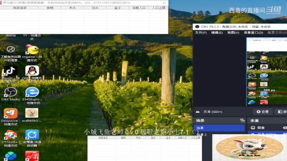Click the 木头 column header in the resource viewer window

72,8
